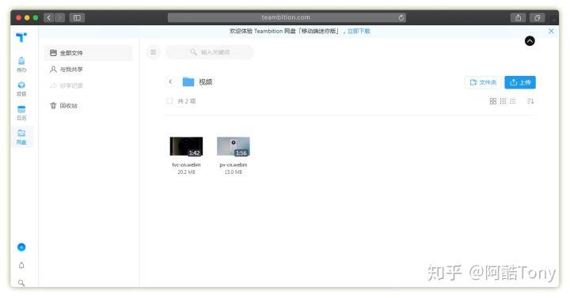Toggle the Safari sidebar button
The width and height of the screenshot is (570, 298).
pyautogui.click(x=77, y=17)
